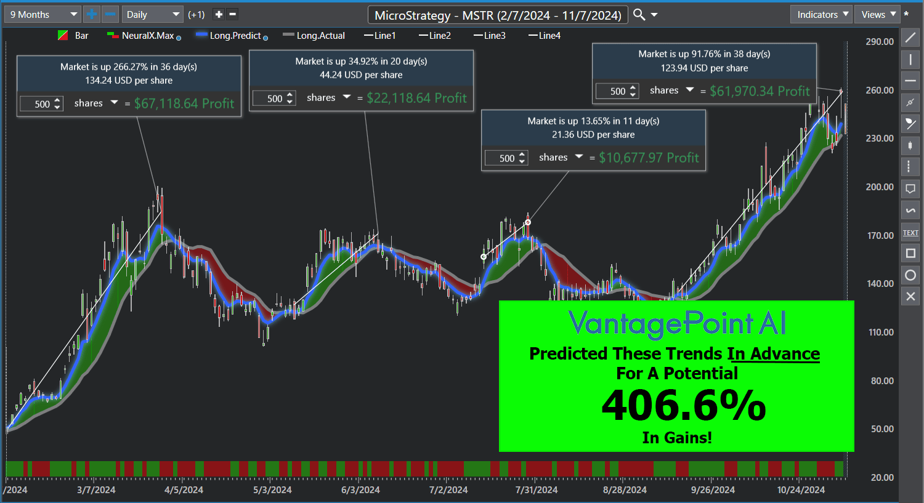Open the Indicators menu

tap(822, 14)
